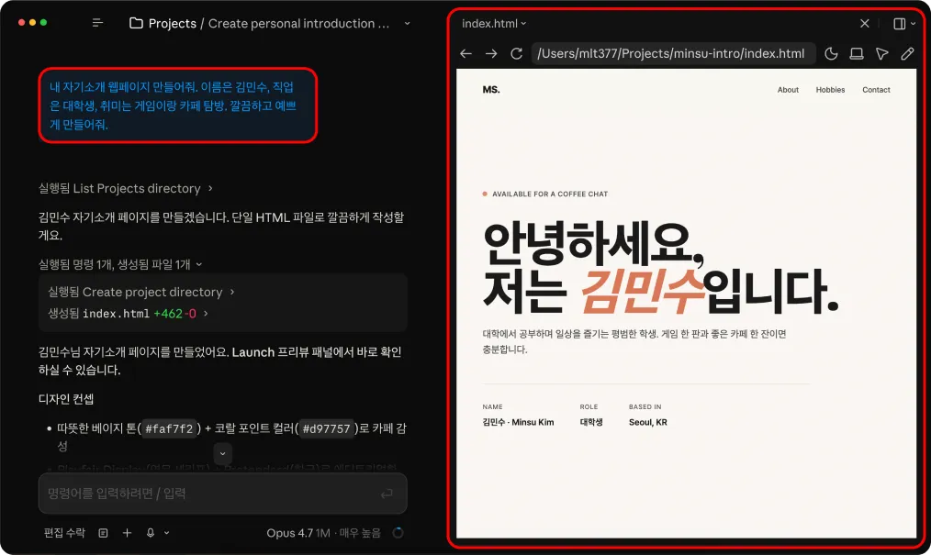The height and width of the screenshot is (555, 931).
Task: Click the #faf7f2 color code chip
Action: click(x=169, y=428)
